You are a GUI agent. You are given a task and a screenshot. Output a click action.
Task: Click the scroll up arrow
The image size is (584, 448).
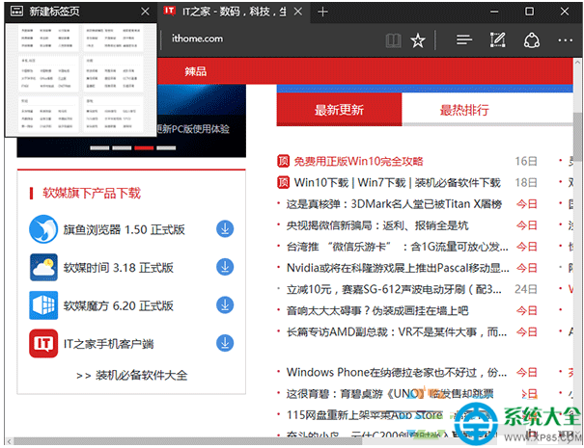[577, 63]
